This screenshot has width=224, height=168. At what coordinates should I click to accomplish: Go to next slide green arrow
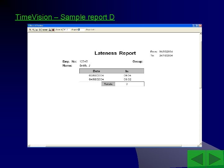tap(215, 159)
